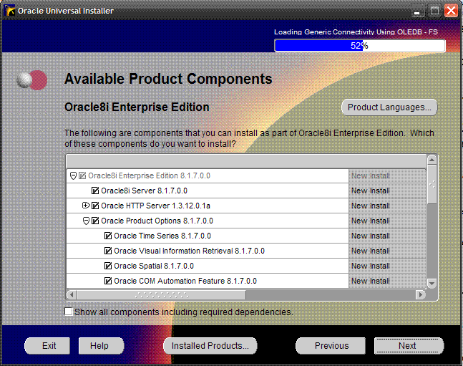
Task: Expand the Oracle HTTP Server tree node
Action: [86, 206]
